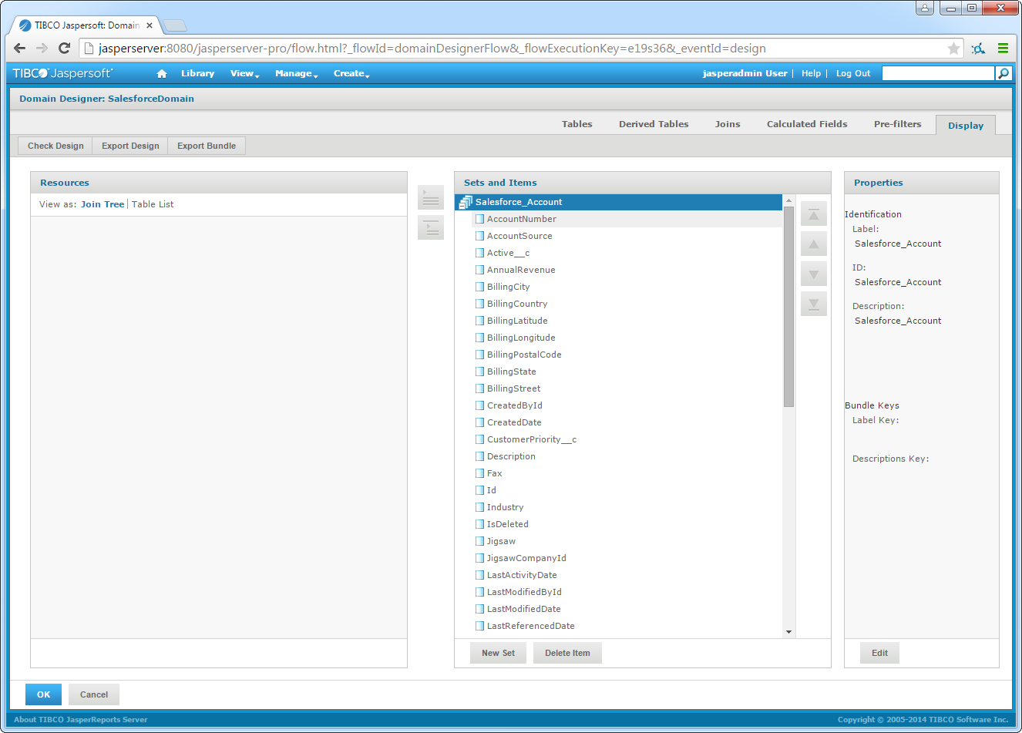Click the move-to-bottom arrow button
Viewport: 1022px width, 733px height.
813,304
